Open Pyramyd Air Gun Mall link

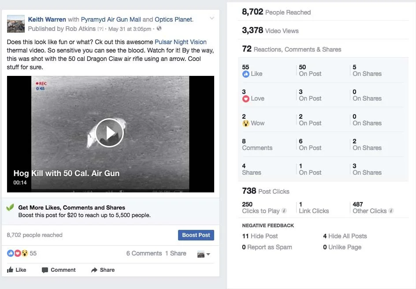tap(111, 19)
